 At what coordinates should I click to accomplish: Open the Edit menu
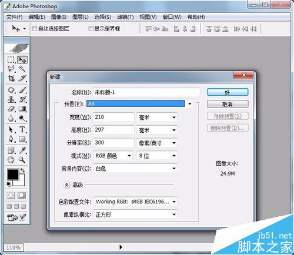pos(36,17)
